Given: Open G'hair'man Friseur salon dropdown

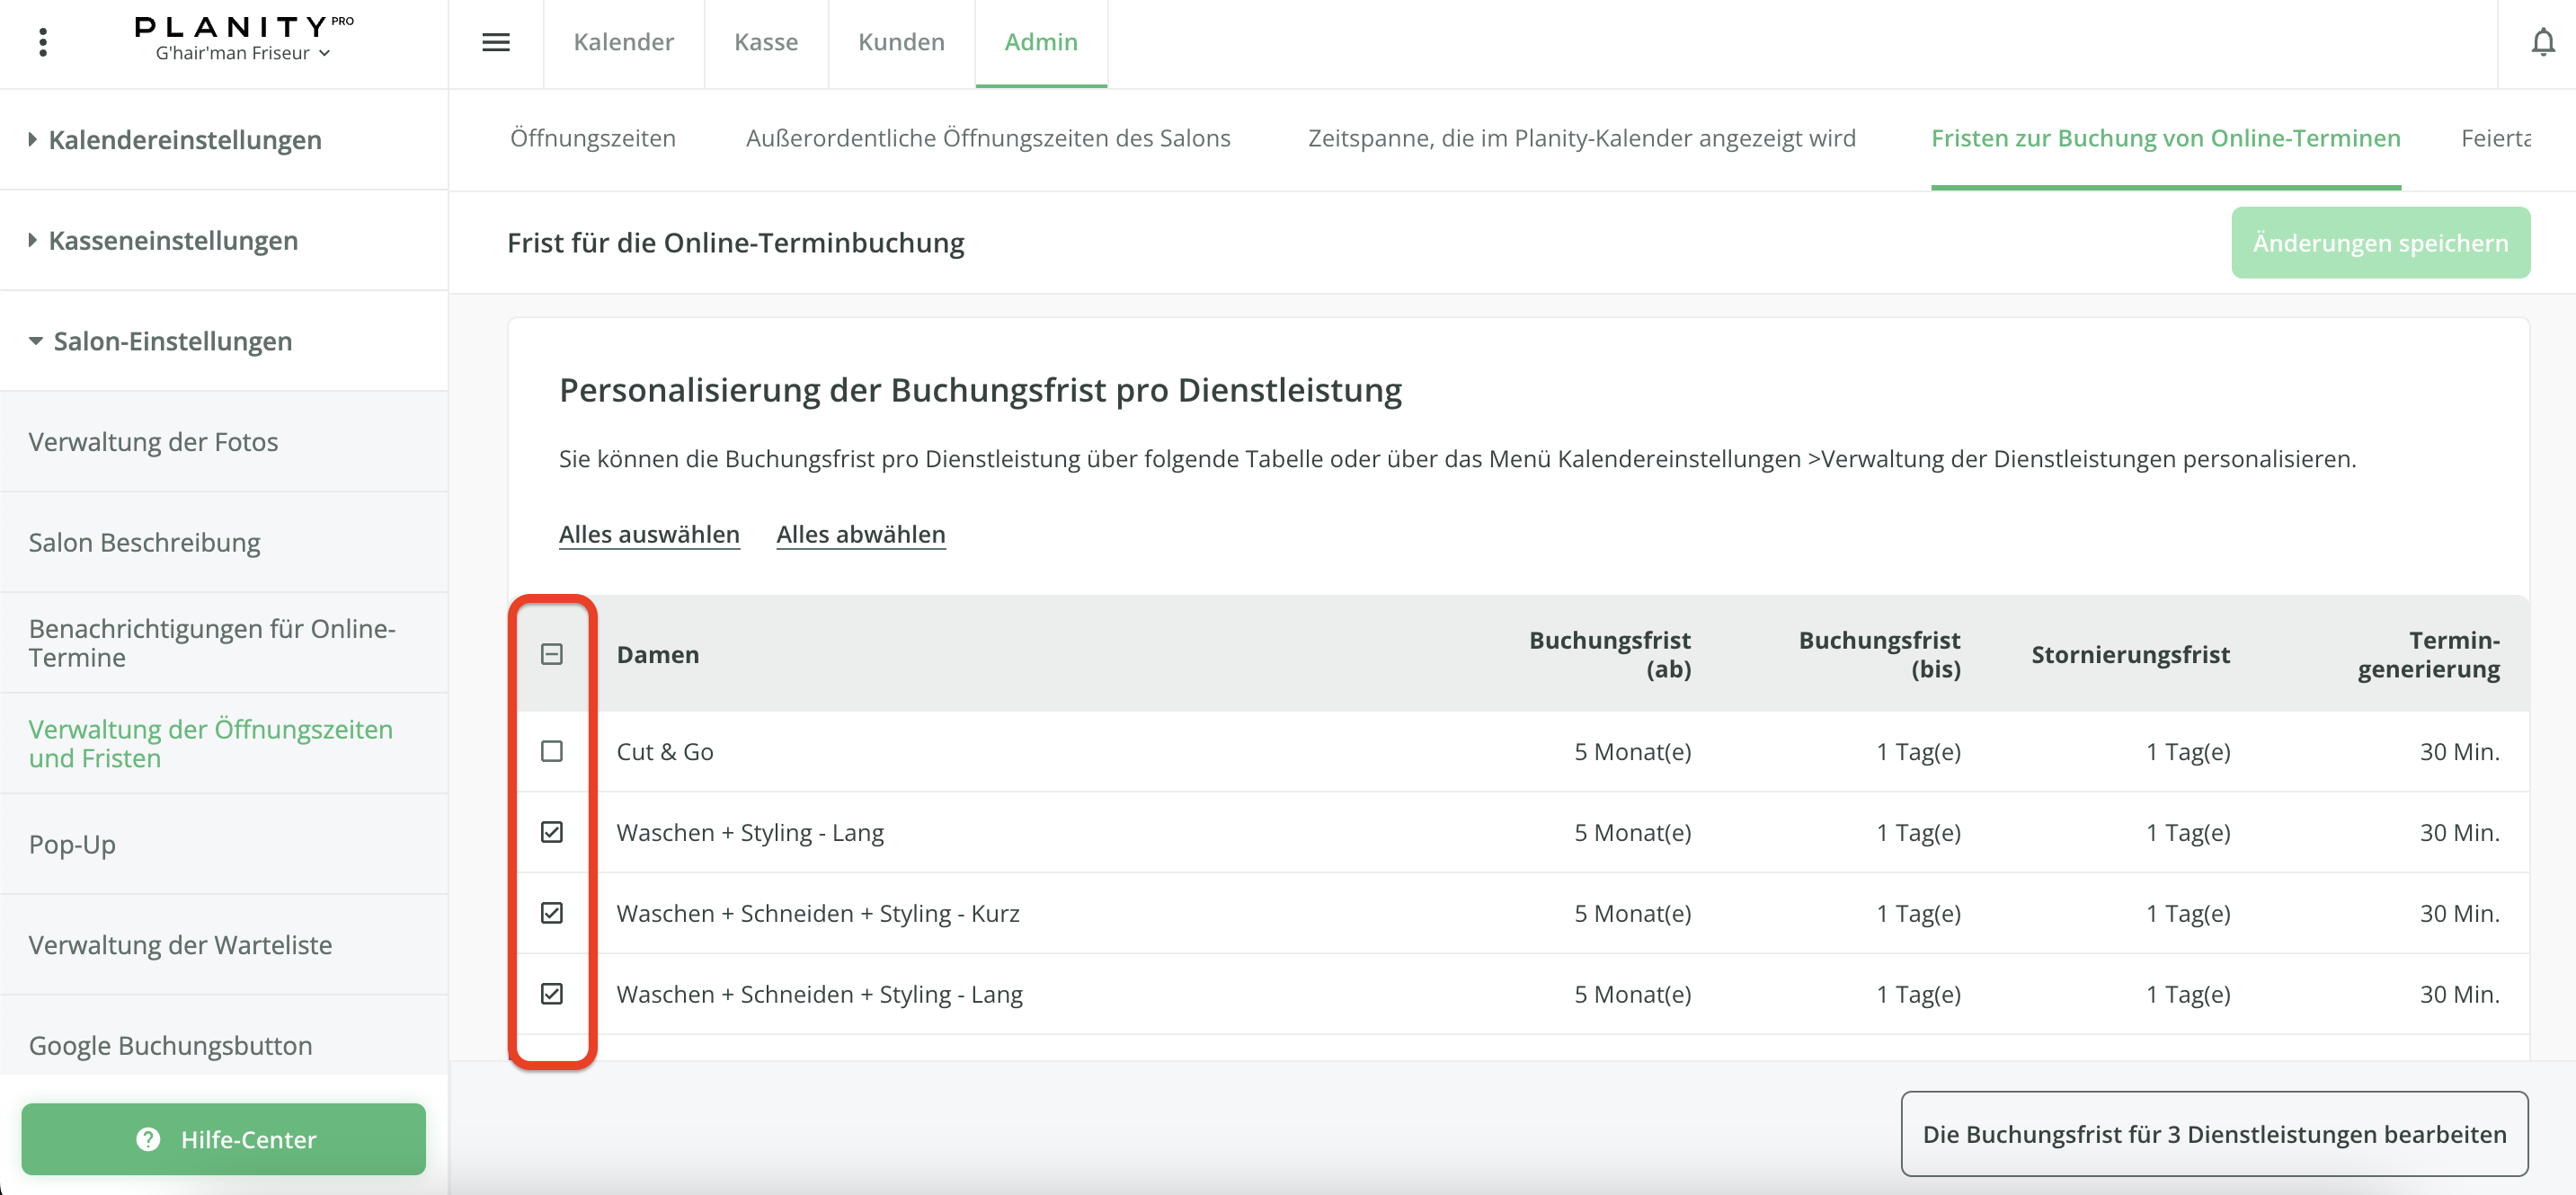Looking at the screenshot, I should [243, 54].
